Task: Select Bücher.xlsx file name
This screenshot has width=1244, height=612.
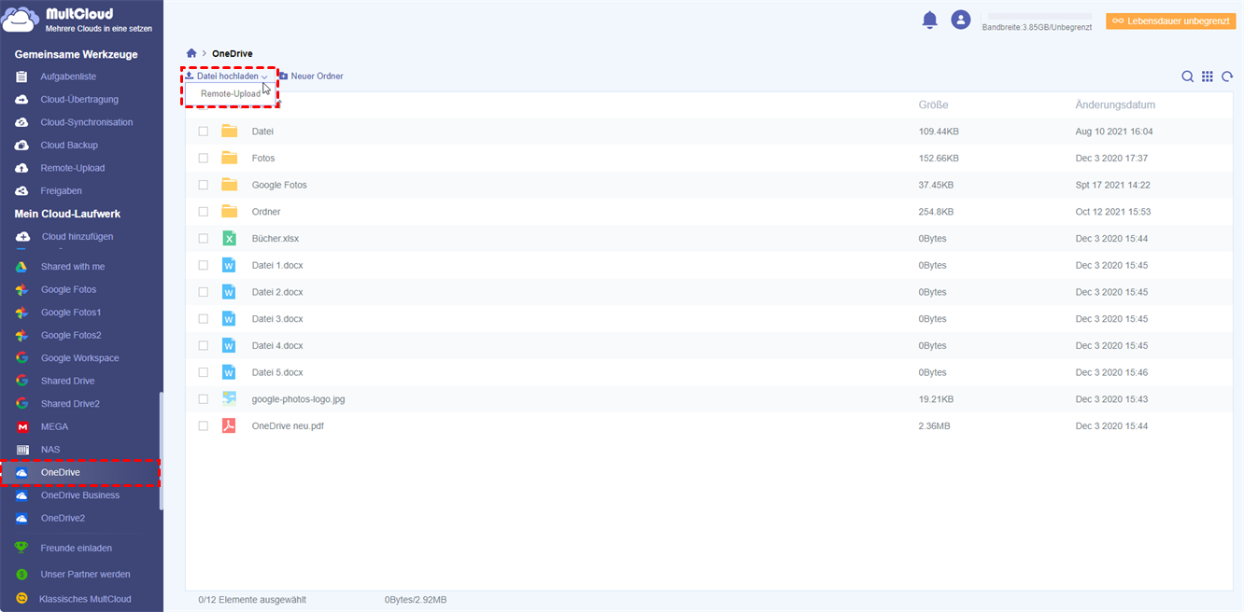Action: point(276,239)
